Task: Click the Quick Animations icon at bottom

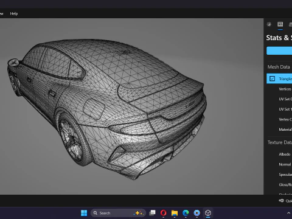Action: click(x=281, y=201)
